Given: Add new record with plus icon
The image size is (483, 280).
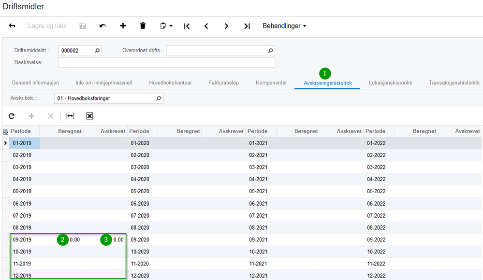Looking at the screenshot, I should pos(123,26).
